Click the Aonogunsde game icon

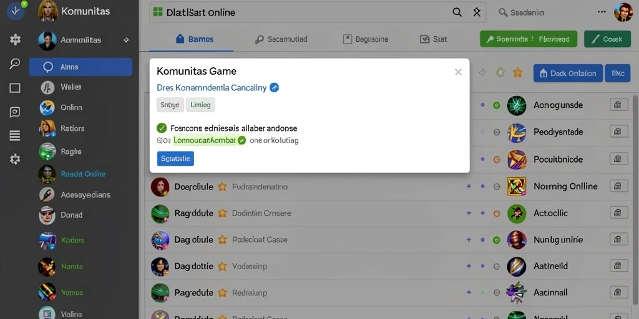pyautogui.click(x=516, y=105)
